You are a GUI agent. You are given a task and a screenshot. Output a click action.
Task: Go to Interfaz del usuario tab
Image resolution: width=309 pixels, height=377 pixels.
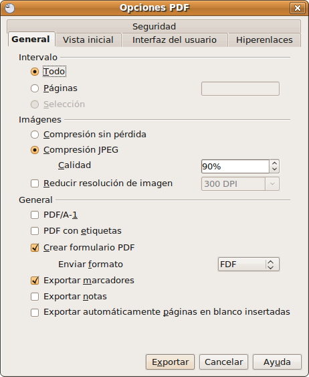click(x=175, y=40)
